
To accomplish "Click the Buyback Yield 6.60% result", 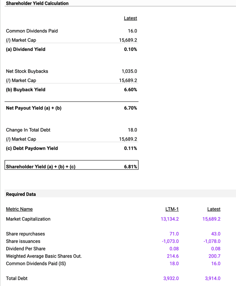I will click(x=131, y=89).
